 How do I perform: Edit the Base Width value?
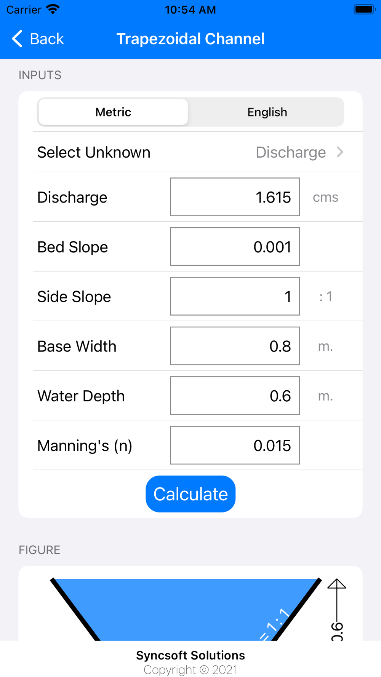tap(235, 346)
